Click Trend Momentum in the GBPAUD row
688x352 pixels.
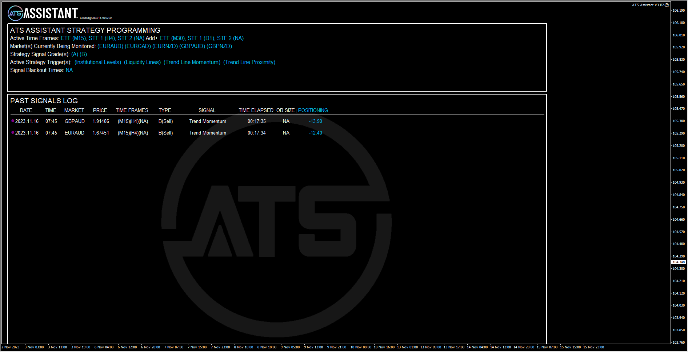coord(208,121)
